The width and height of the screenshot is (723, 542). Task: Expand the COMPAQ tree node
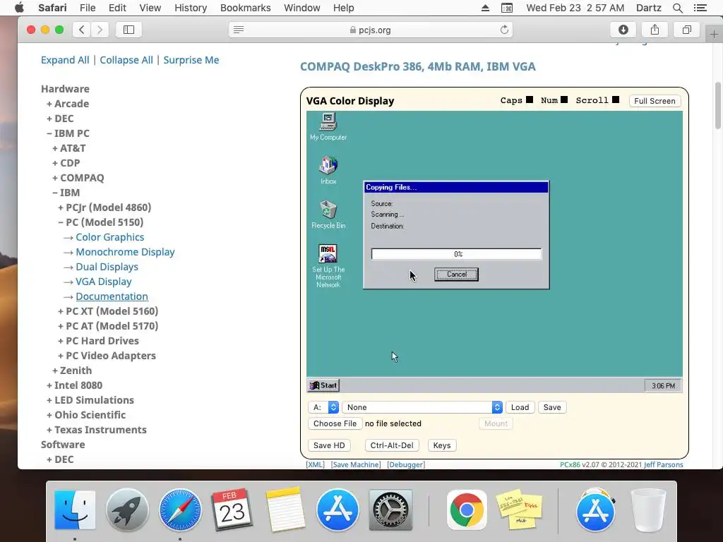(x=78, y=178)
